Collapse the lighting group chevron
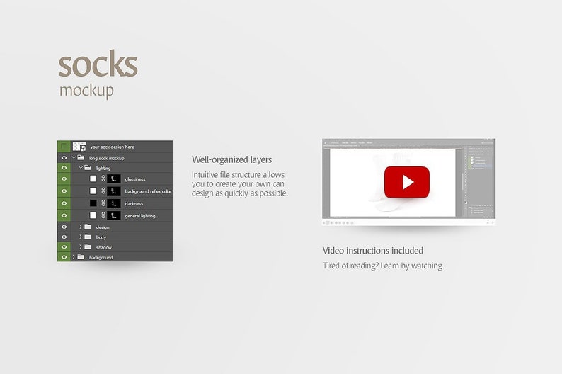The image size is (562, 374). (x=81, y=167)
